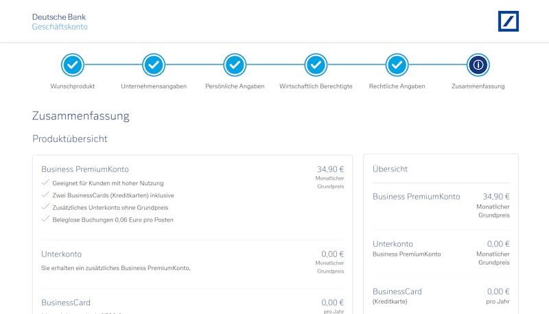
Task: Click the 'Übersicht' sidebar heading
Action: (390, 169)
